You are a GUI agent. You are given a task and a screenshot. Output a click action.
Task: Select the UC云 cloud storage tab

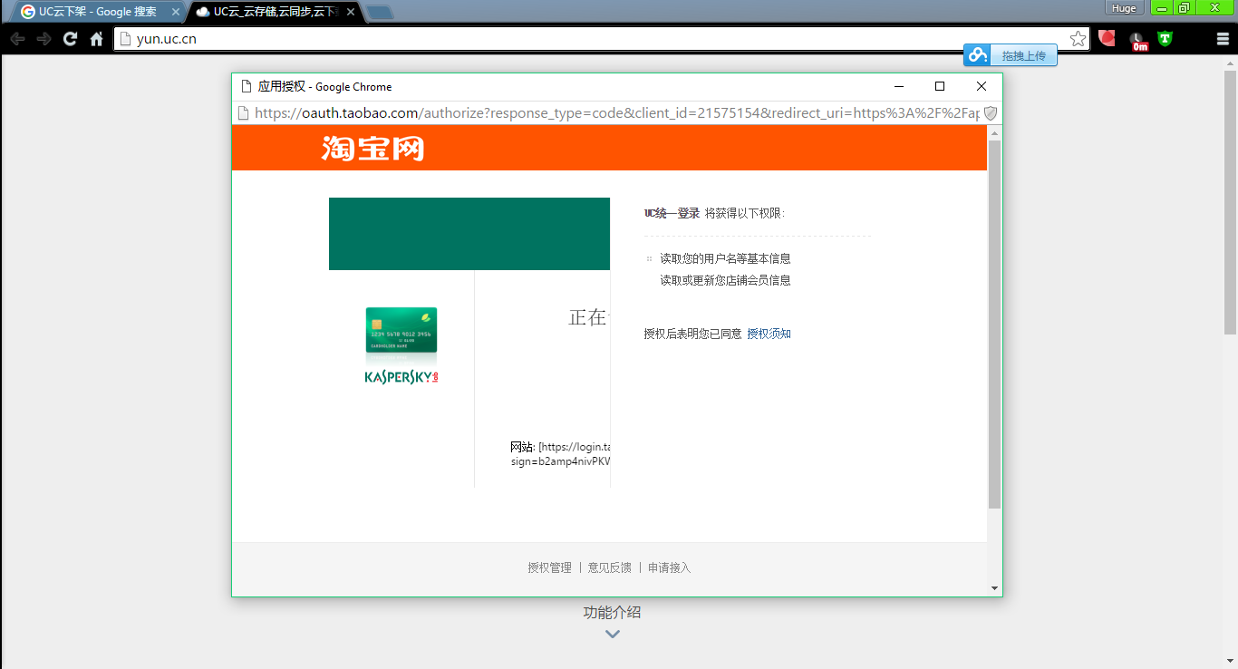pyautogui.click(x=273, y=12)
